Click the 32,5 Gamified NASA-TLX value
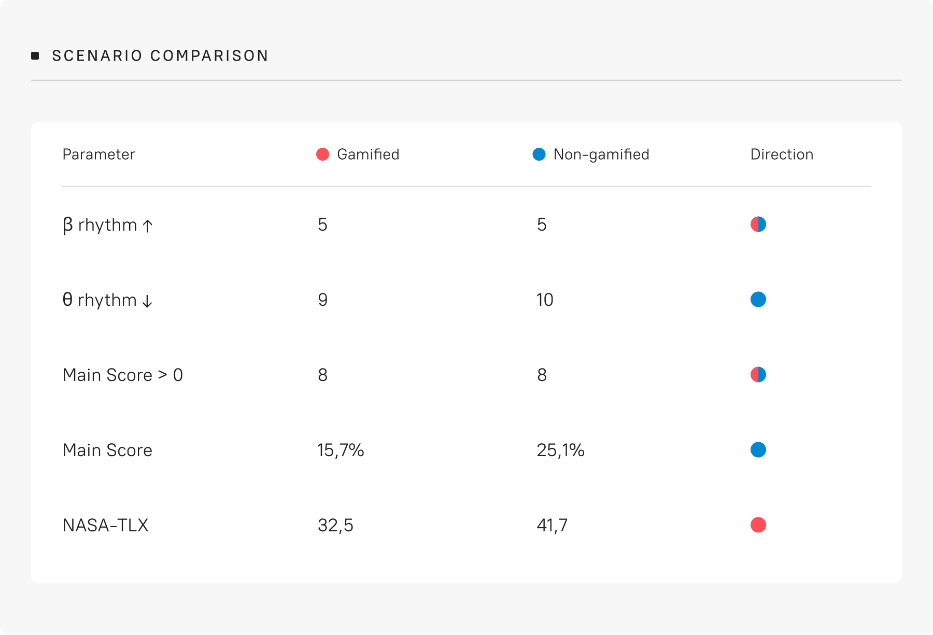 [335, 525]
